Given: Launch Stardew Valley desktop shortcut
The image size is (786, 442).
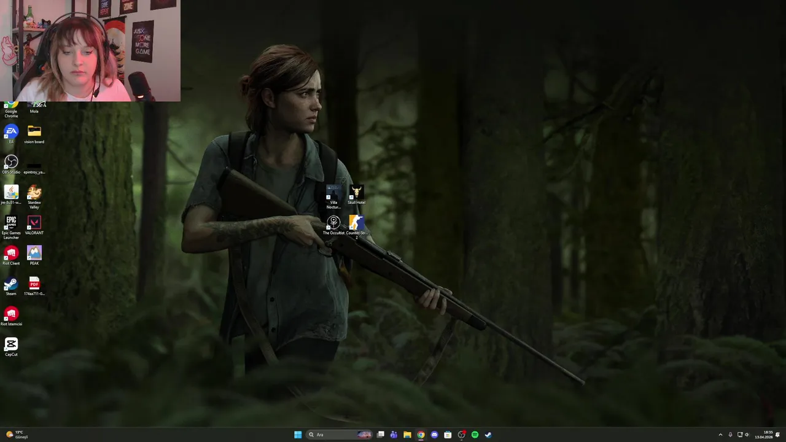Looking at the screenshot, I should point(34,197).
